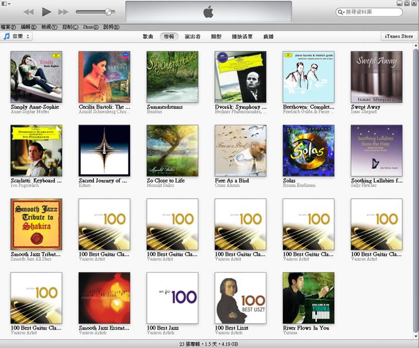419x348 pixels.
Task: Click the Anne-Sophie Mutter artist name
Action: pos(30,112)
